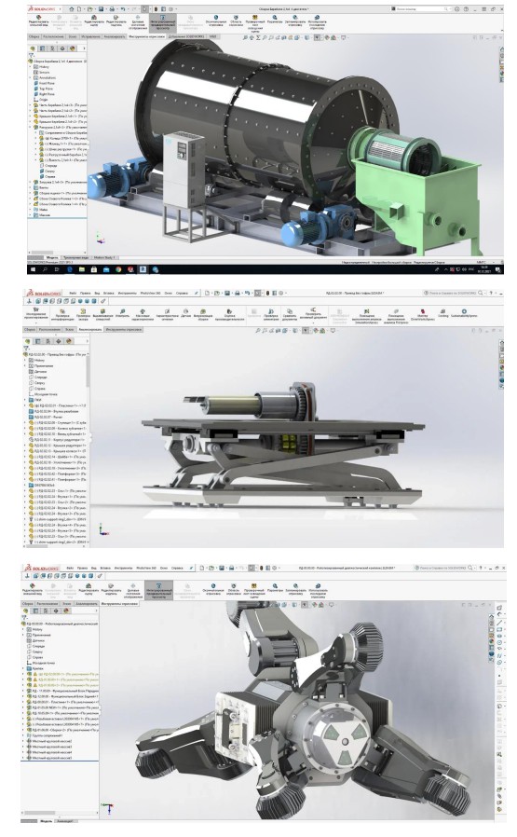Open the History item in the middle tree

coord(37,361)
